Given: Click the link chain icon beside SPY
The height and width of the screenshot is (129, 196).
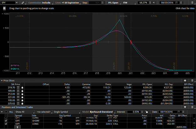Looking at the screenshot, I should (23, 2).
